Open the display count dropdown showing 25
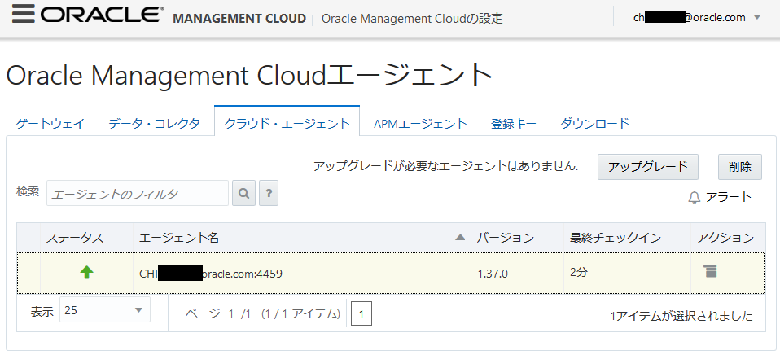Viewport: 780px width, 355px height. tap(105, 310)
